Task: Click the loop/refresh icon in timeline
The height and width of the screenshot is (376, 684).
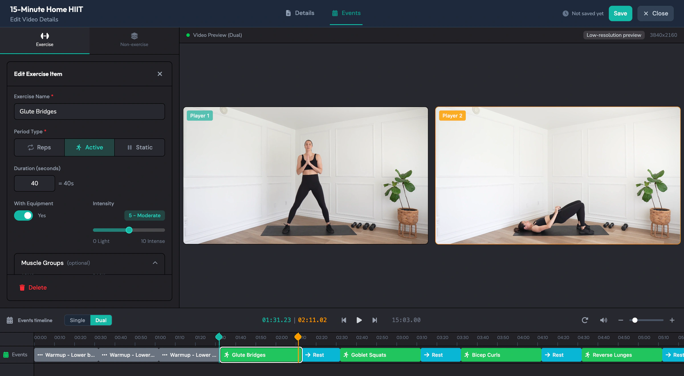Action: tap(585, 320)
